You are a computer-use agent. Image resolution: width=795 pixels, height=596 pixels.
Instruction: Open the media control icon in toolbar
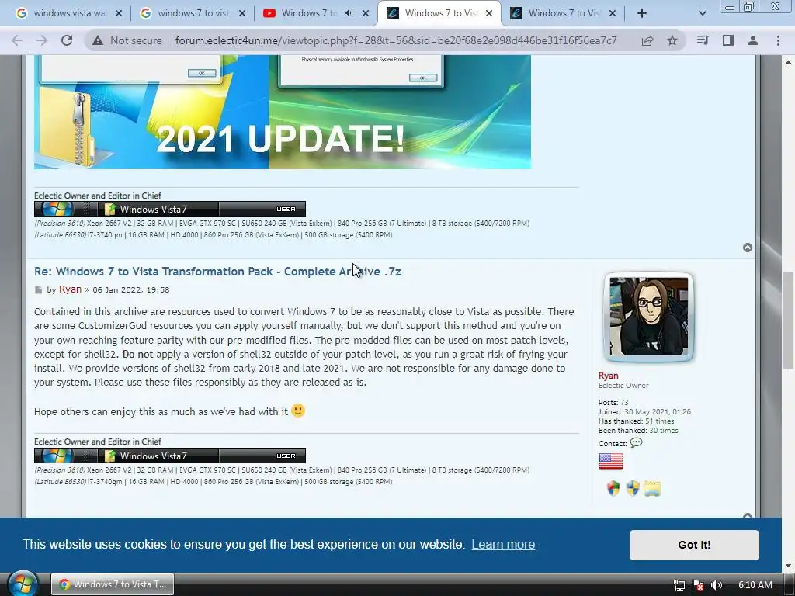point(703,40)
